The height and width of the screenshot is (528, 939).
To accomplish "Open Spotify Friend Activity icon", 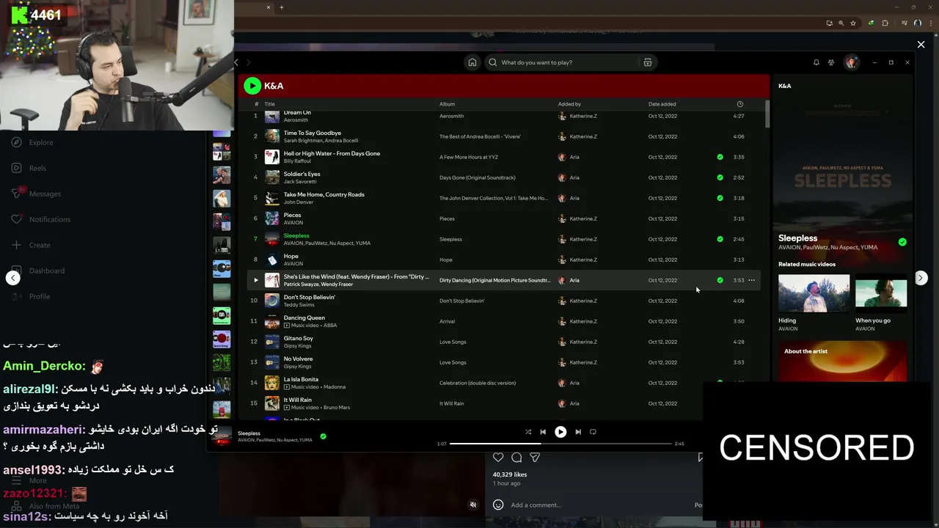I will [831, 62].
